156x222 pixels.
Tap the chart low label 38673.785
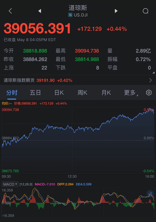click(10, 171)
